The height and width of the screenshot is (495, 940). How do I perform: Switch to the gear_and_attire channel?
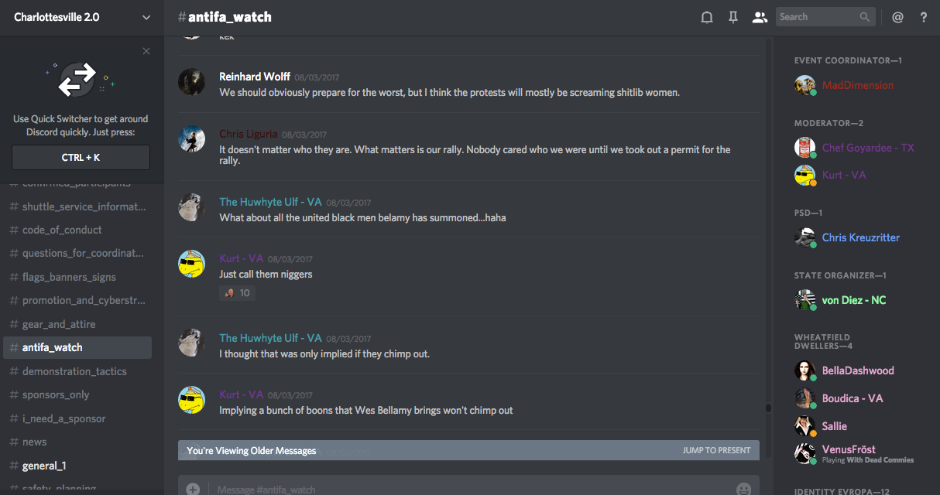(59, 324)
